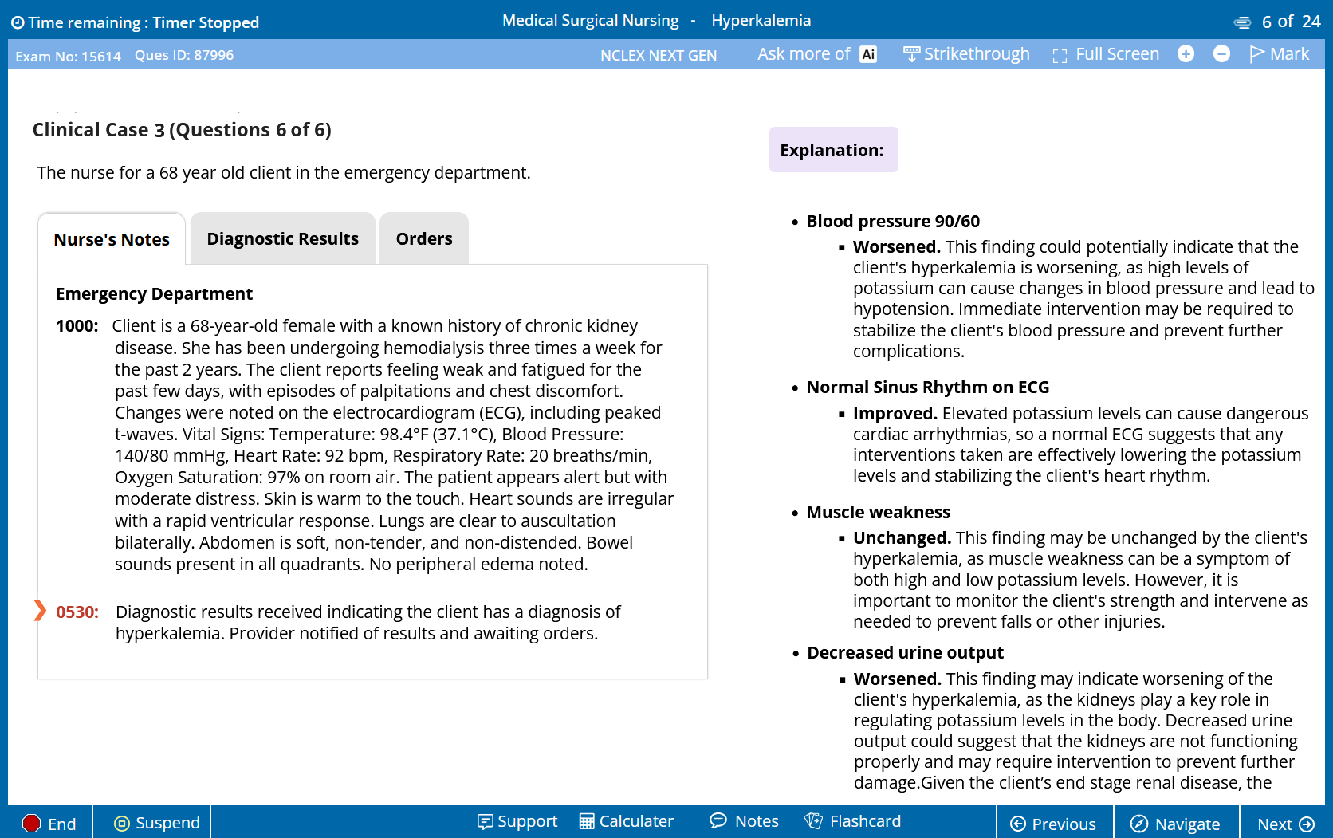Click the 'Emergency Department' heading
Screen dimensions: 1333x838
(x=154, y=294)
